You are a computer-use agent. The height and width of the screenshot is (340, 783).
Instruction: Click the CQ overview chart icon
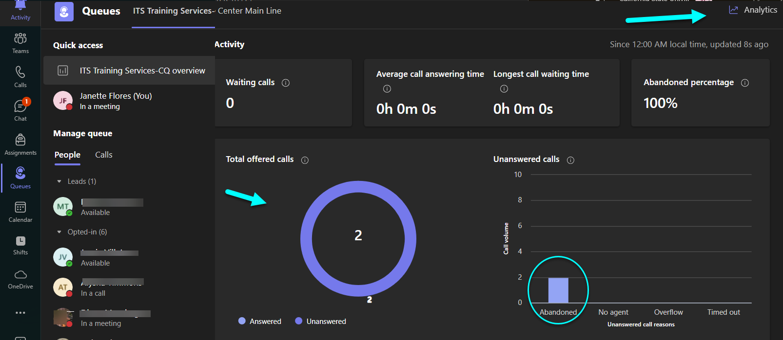point(63,71)
